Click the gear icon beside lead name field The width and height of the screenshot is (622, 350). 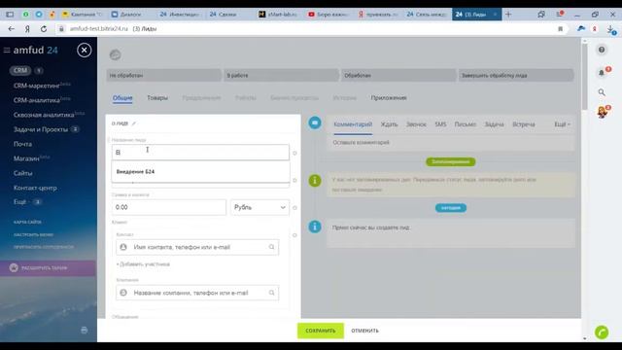(294, 153)
